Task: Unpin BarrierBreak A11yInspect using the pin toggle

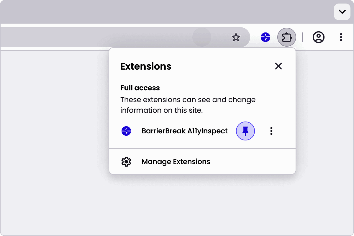Action: click(x=245, y=131)
